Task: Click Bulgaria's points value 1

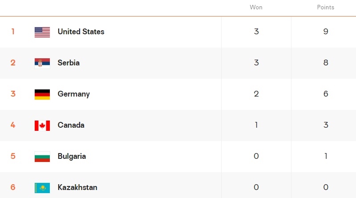Action: (326, 157)
